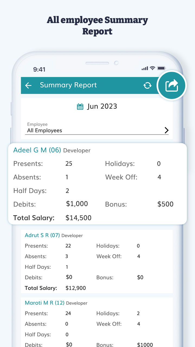
Task: Open Maroti M R (12) employee name
Action: point(45,303)
